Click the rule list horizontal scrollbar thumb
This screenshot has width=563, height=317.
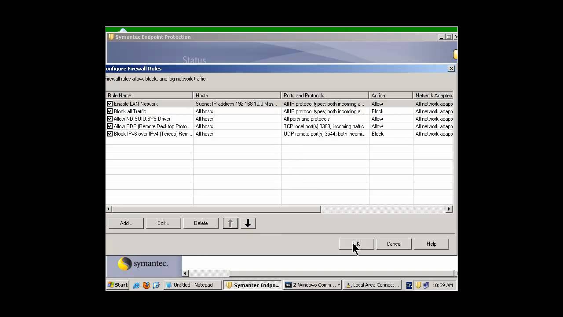[x=216, y=209]
